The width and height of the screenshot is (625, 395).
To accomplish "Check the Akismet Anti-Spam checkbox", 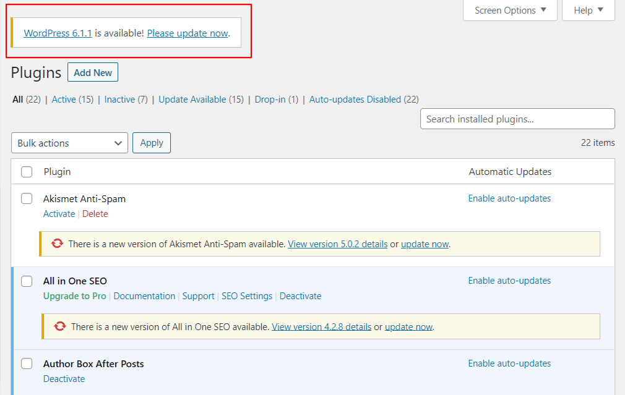I will tap(27, 198).
